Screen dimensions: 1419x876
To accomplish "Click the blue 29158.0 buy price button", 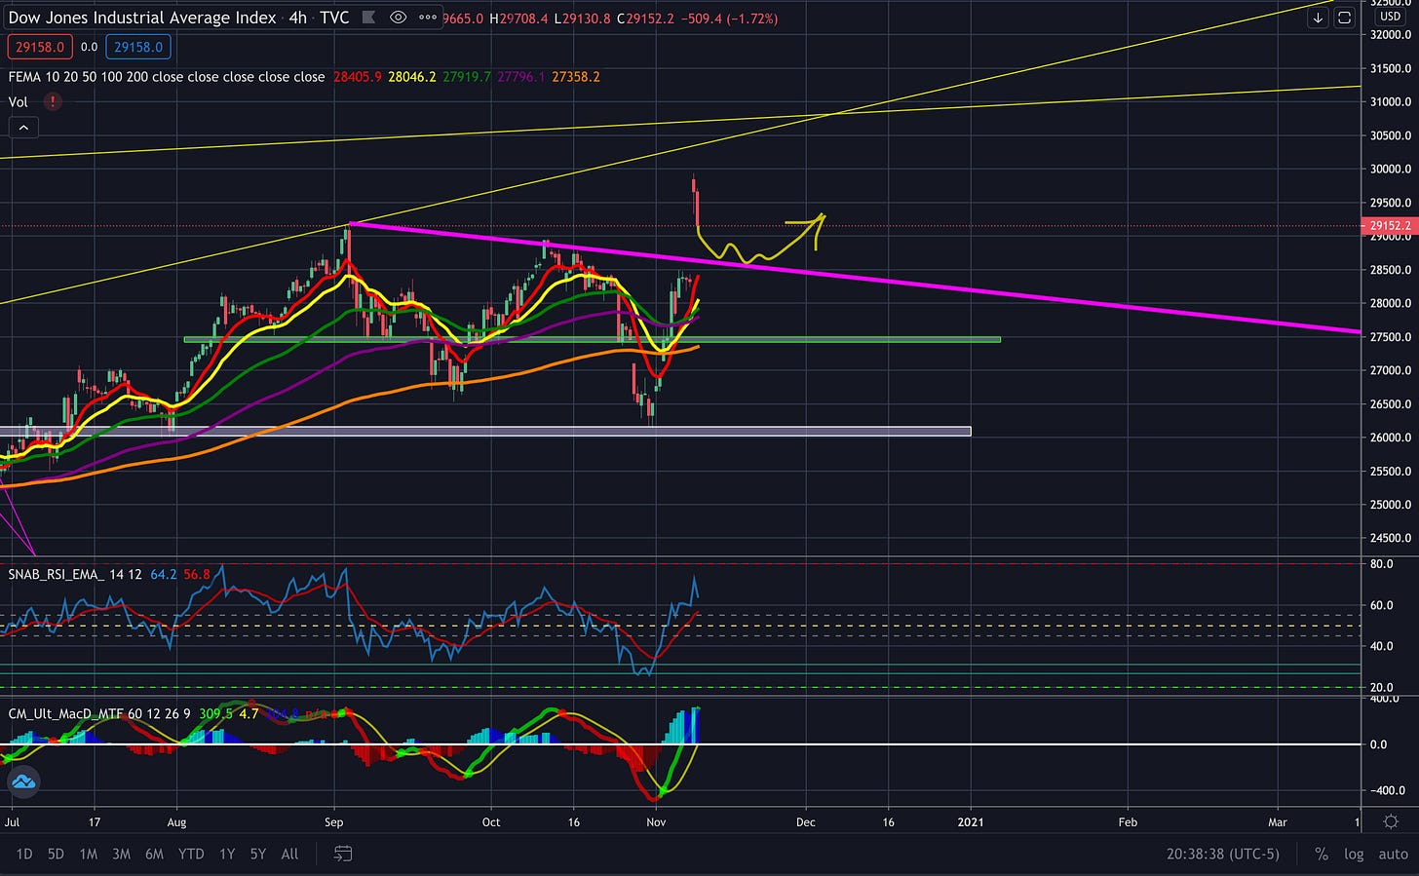I will point(138,47).
